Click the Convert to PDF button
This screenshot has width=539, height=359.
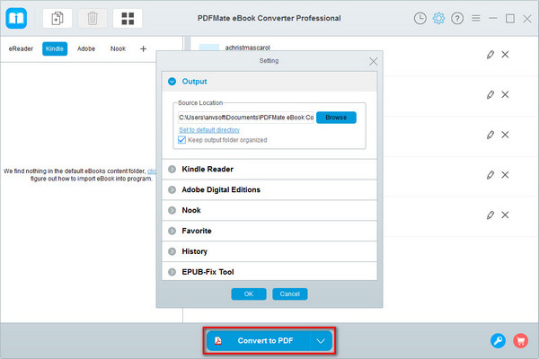(x=259, y=341)
